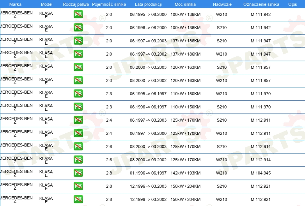Click M 111.970 in the S210 row
Image resolution: width=305 pixels, height=206 pixels.
[x=261, y=107]
